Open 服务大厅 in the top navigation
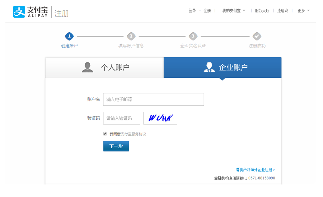Viewport: 323px width, 197px height. [x=262, y=11]
